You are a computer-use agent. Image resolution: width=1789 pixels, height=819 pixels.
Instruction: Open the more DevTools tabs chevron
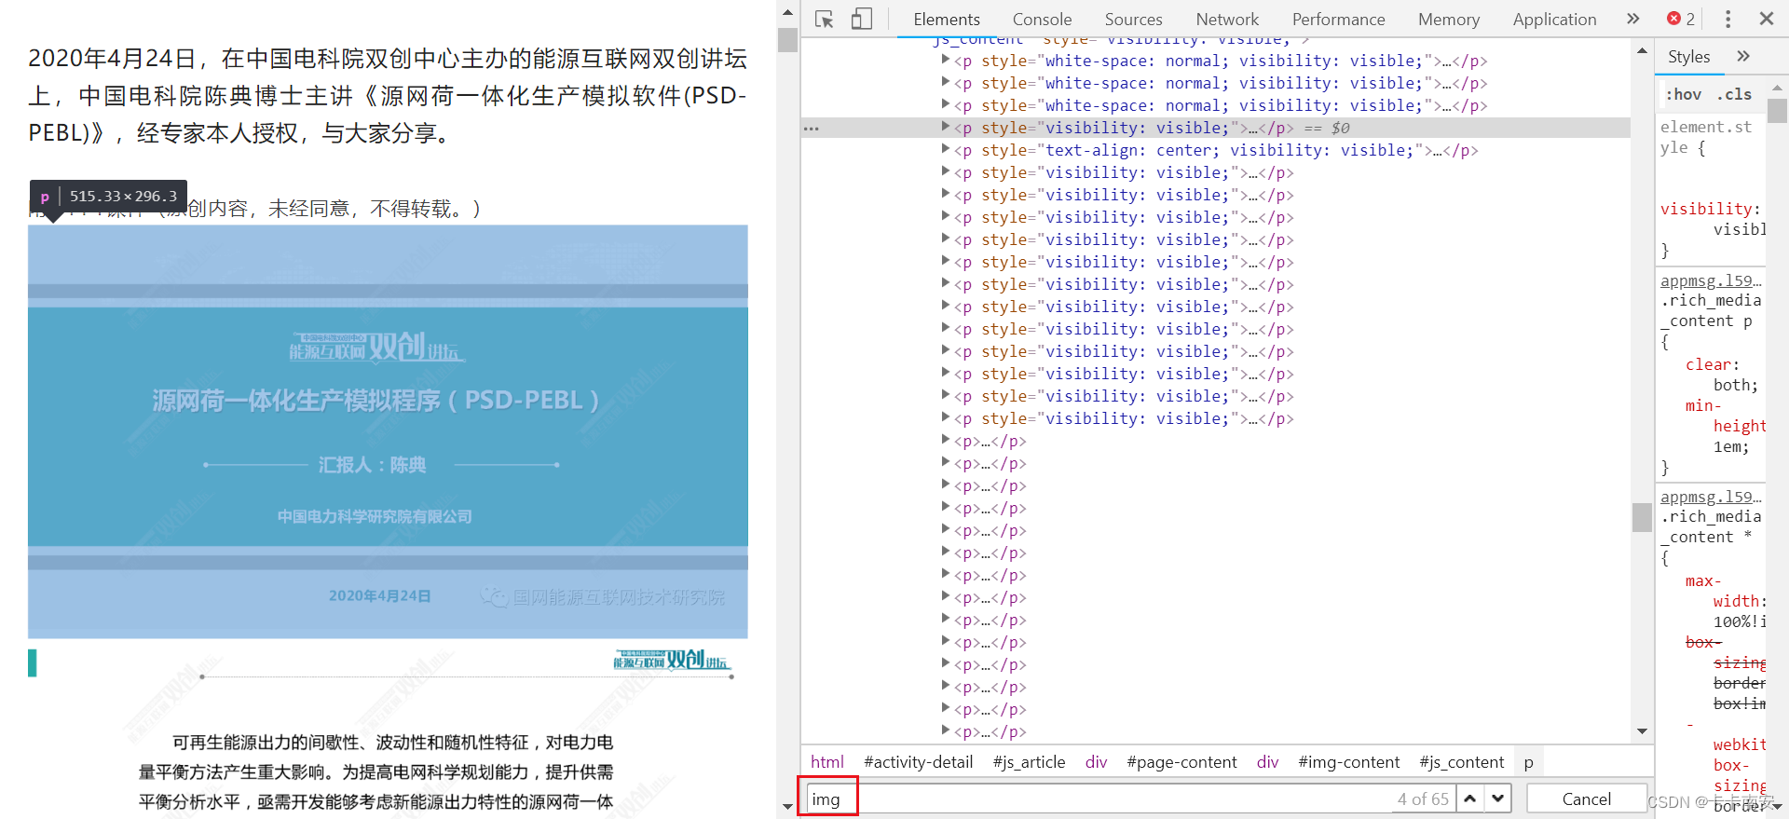click(x=1632, y=19)
